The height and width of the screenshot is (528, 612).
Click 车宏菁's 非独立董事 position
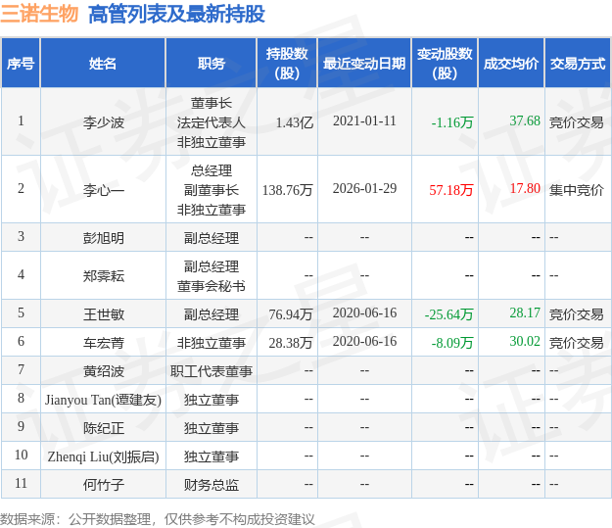tap(212, 343)
